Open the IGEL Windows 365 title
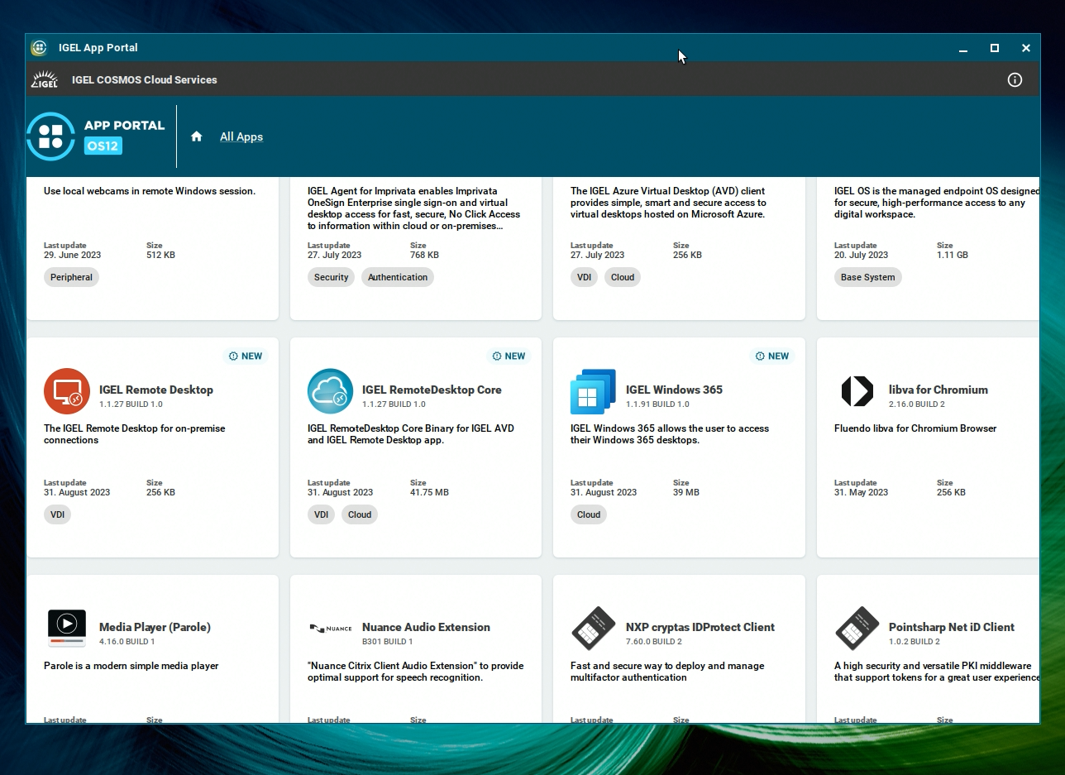This screenshot has height=775, width=1065. pyautogui.click(x=674, y=390)
